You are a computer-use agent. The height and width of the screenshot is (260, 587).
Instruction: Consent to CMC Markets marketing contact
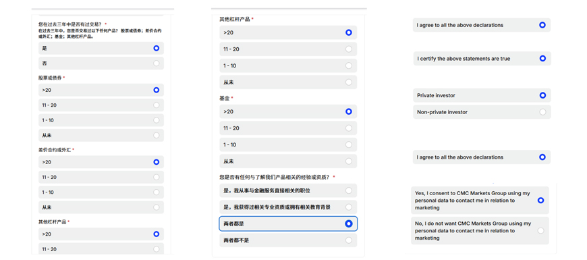(480, 201)
